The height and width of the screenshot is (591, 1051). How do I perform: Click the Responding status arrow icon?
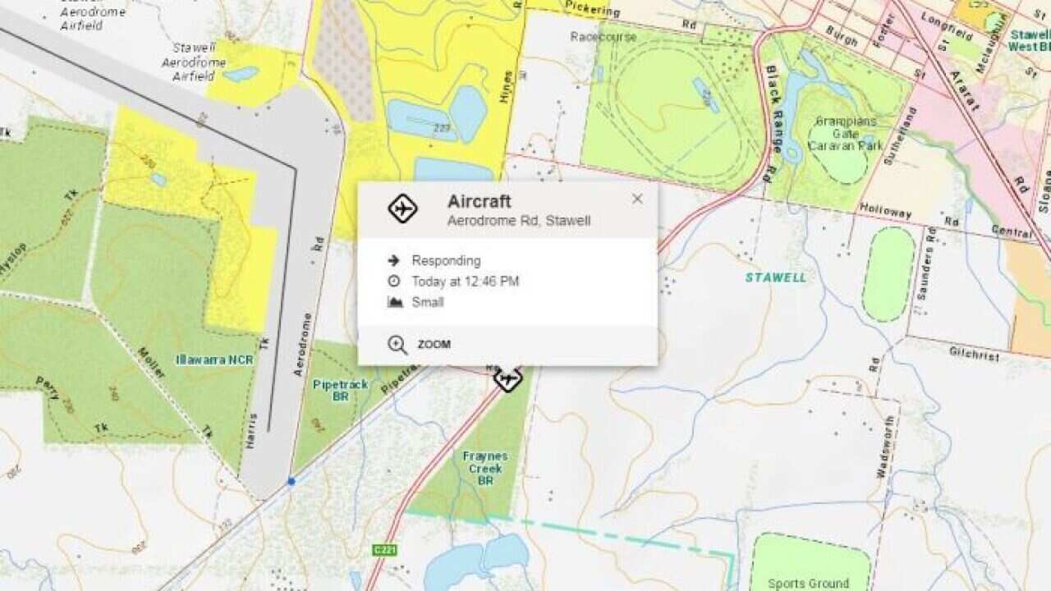(x=394, y=260)
